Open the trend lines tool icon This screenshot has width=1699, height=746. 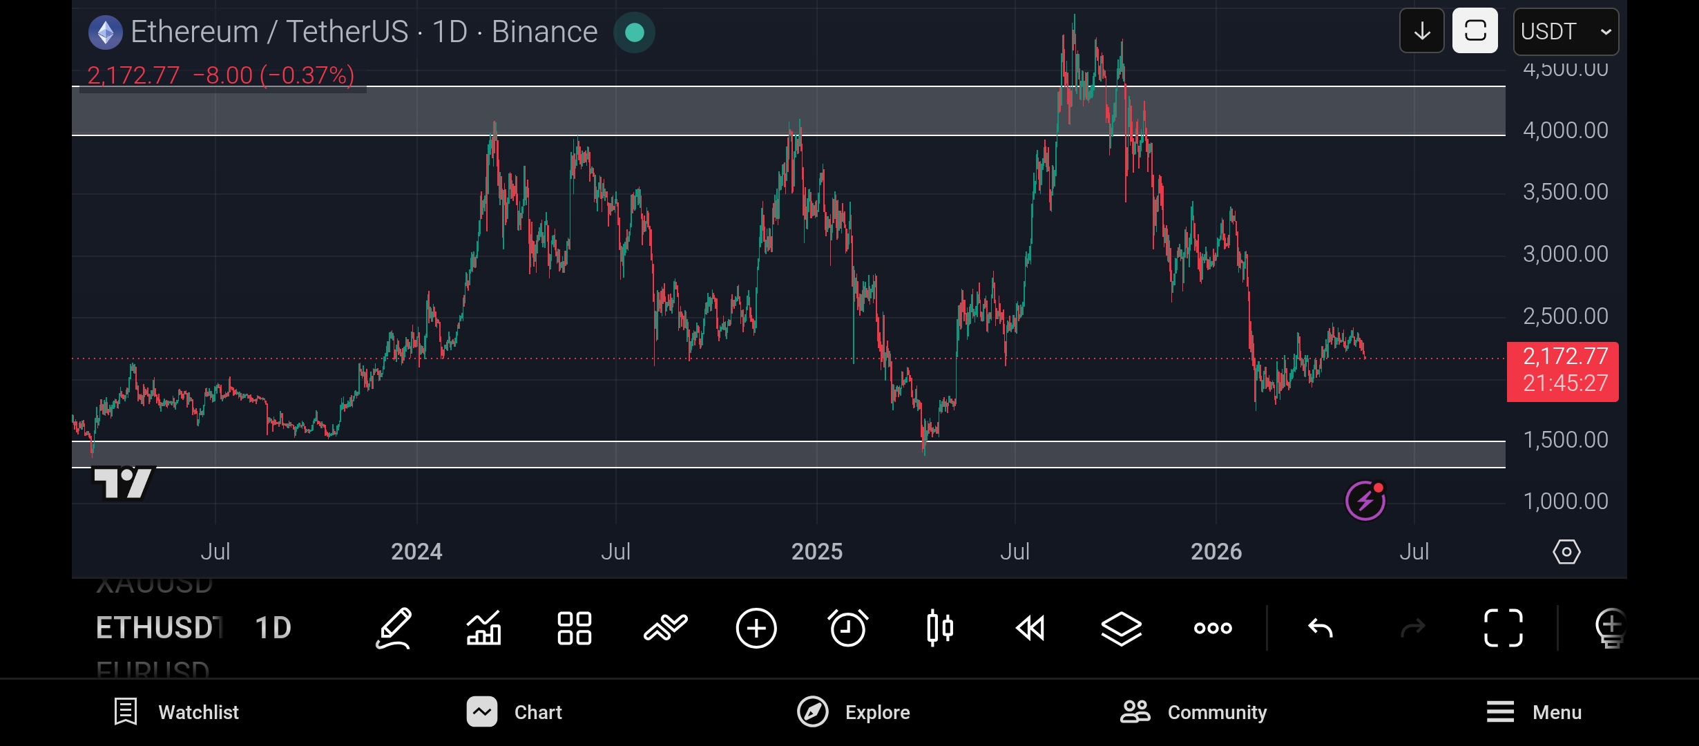coord(666,628)
